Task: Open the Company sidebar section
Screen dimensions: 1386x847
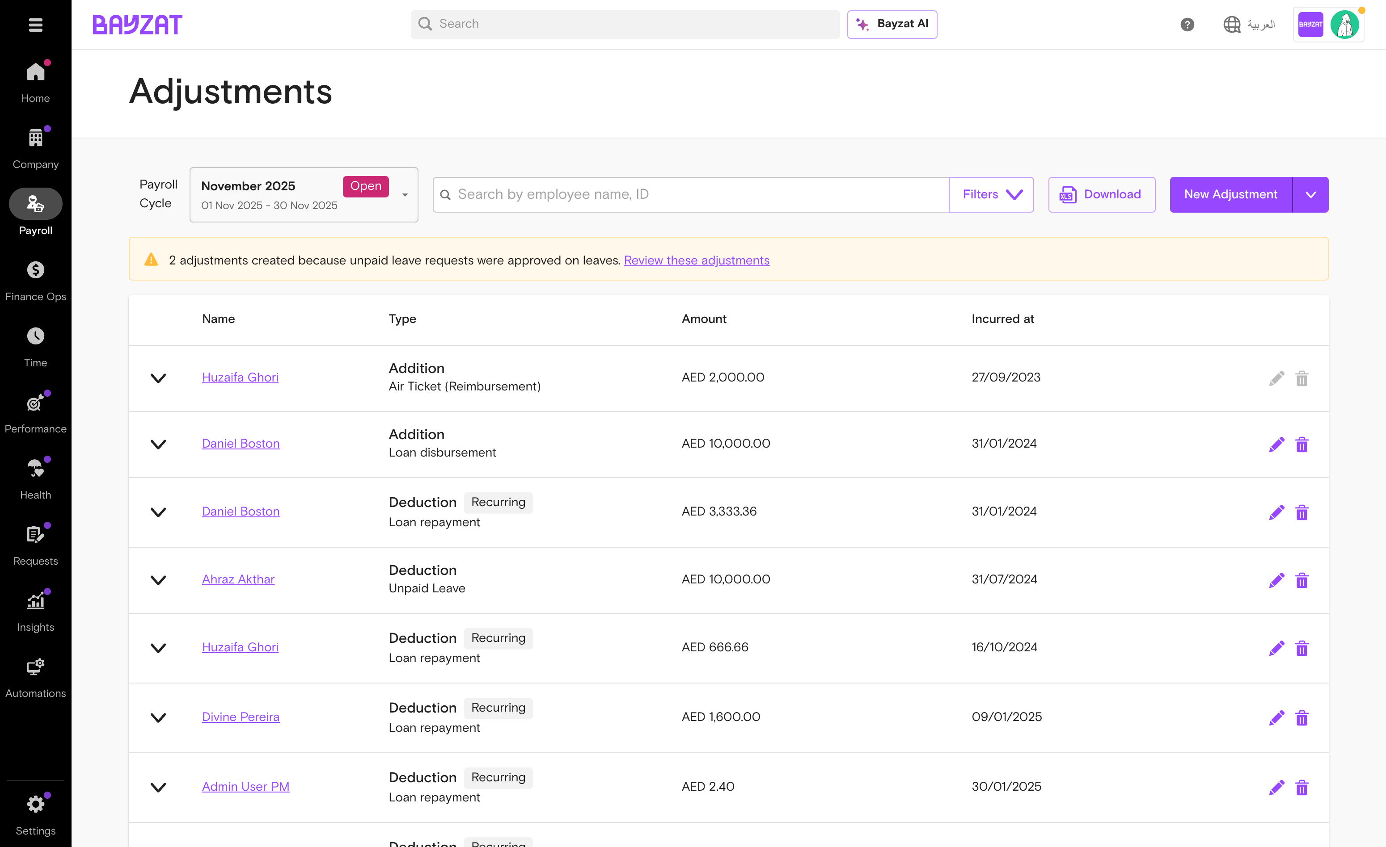Action: (x=35, y=148)
